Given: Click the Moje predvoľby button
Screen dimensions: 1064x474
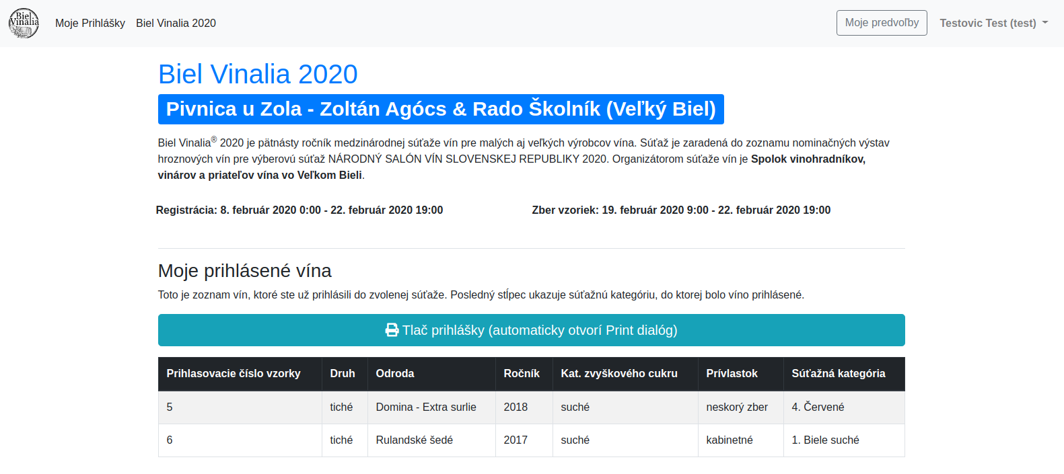Looking at the screenshot, I should point(881,23).
